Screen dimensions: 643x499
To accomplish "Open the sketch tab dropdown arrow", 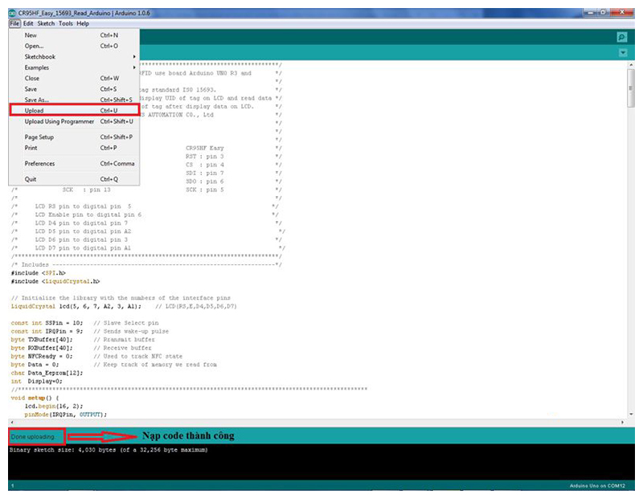I will [x=622, y=53].
